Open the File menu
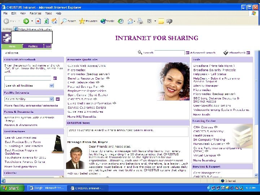This screenshot has height=195, width=260. coord(5,13)
